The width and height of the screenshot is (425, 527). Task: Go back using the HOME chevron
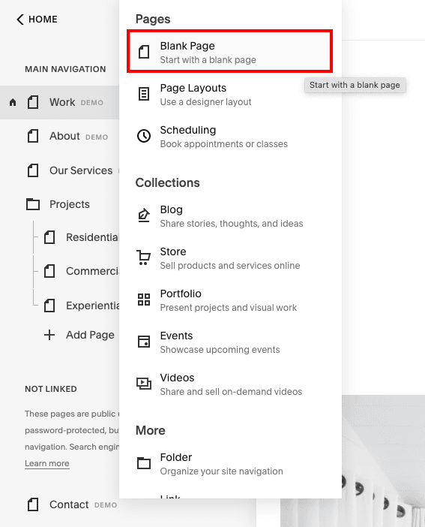pyautogui.click(x=20, y=20)
